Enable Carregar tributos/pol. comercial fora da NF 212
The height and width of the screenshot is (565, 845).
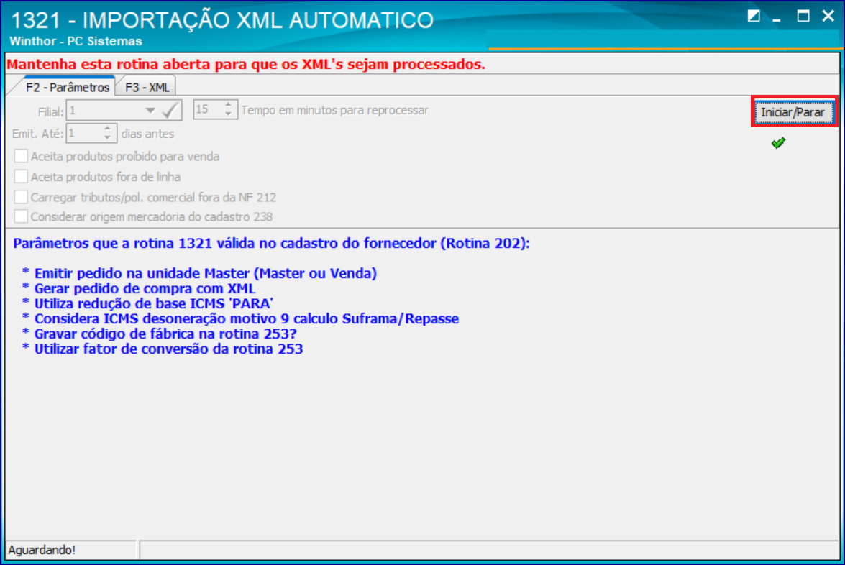click(21, 196)
